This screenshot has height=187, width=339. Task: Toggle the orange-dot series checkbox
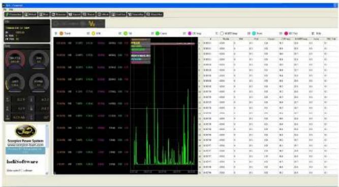(x=56, y=34)
